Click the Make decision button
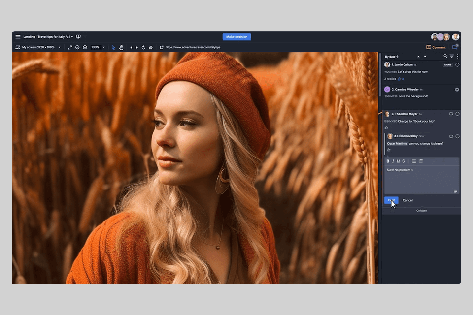 [x=236, y=37]
